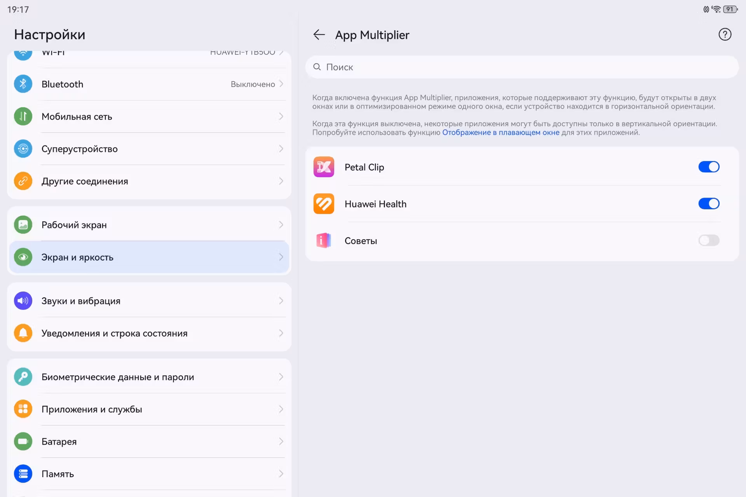Open the Память settings section
This screenshot has height=497, width=746.
(149, 473)
